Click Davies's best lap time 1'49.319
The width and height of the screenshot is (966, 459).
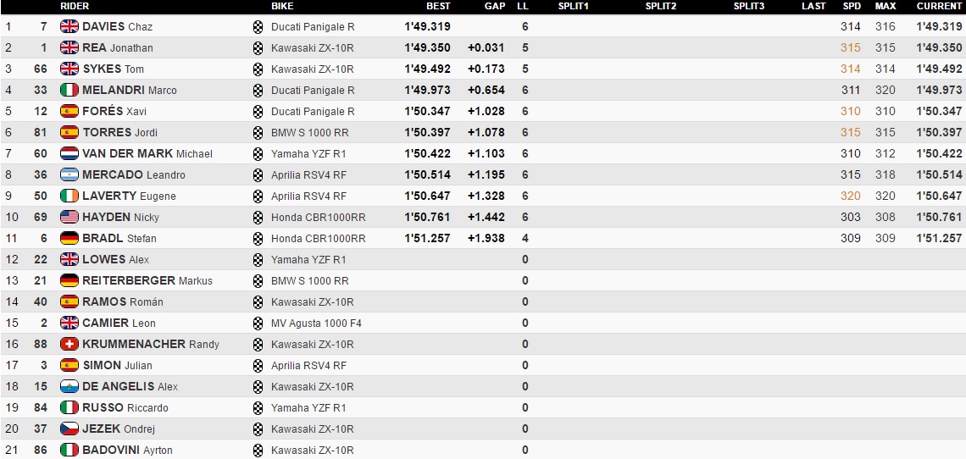[x=427, y=26]
